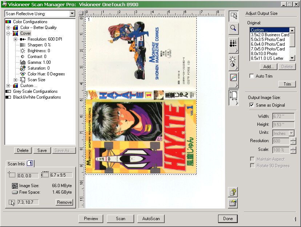Click the Remove button in Scan Info

point(64,202)
